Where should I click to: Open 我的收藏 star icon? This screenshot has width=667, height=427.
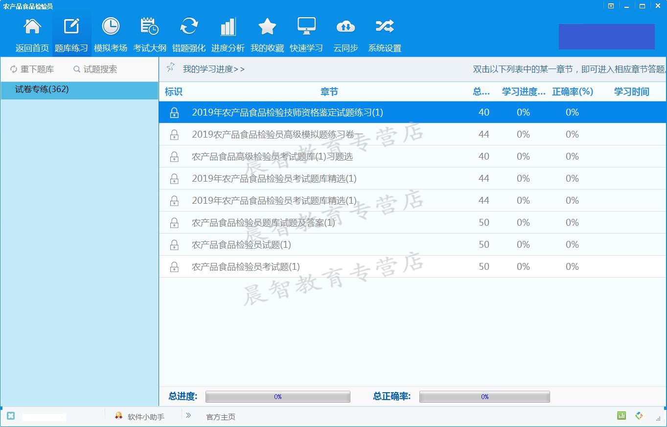point(267,26)
